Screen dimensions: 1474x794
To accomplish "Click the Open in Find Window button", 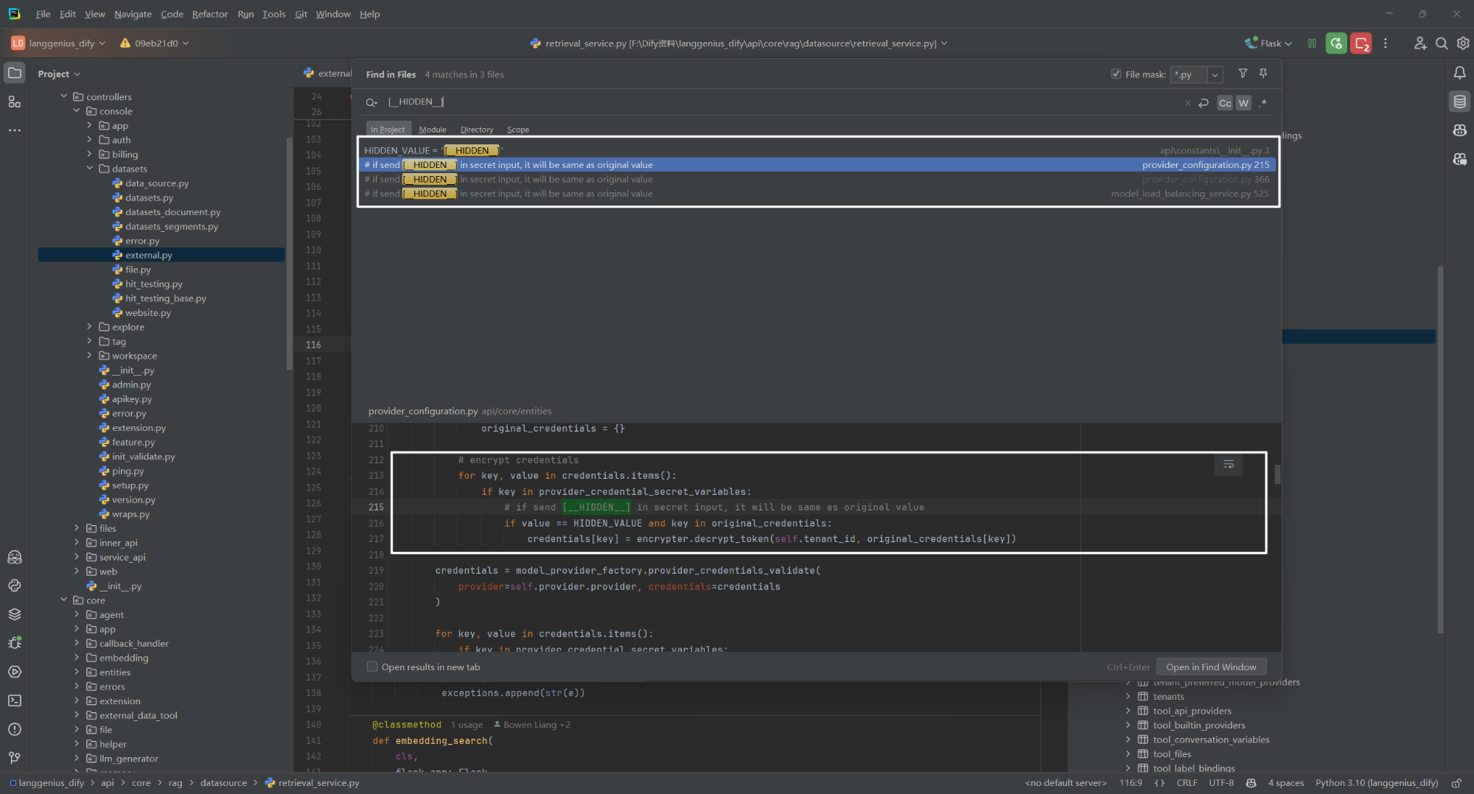I will coord(1211,667).
